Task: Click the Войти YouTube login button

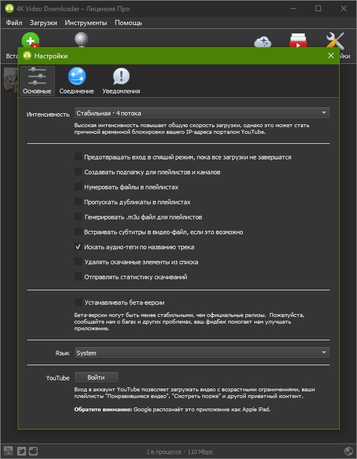Action: 96,377
